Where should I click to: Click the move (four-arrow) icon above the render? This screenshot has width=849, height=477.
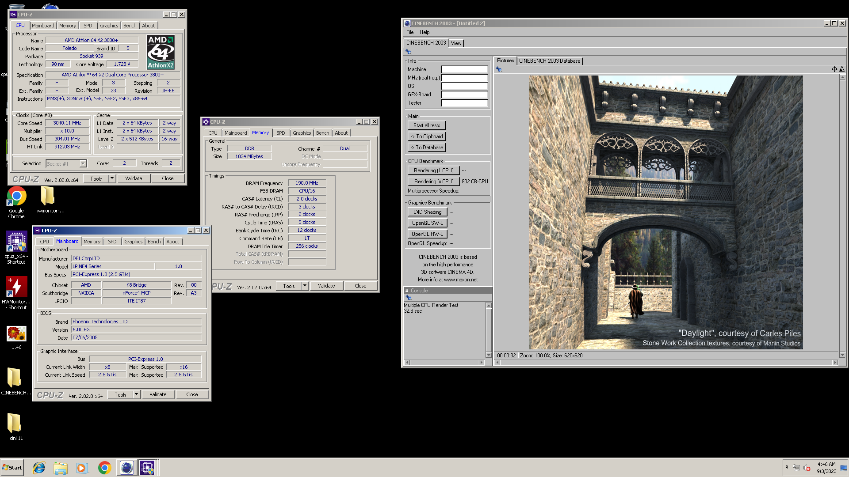[834, 69]
